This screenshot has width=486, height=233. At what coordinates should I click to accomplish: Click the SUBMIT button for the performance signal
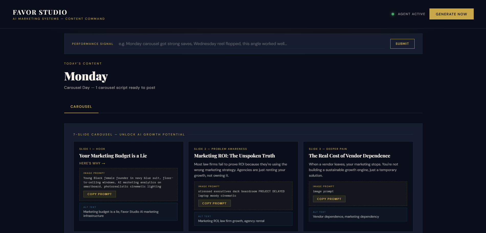point(402,44)
